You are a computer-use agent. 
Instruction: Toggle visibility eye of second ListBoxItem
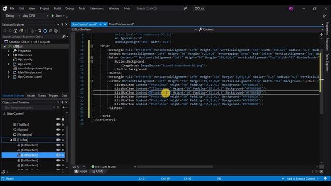point(58,150)
